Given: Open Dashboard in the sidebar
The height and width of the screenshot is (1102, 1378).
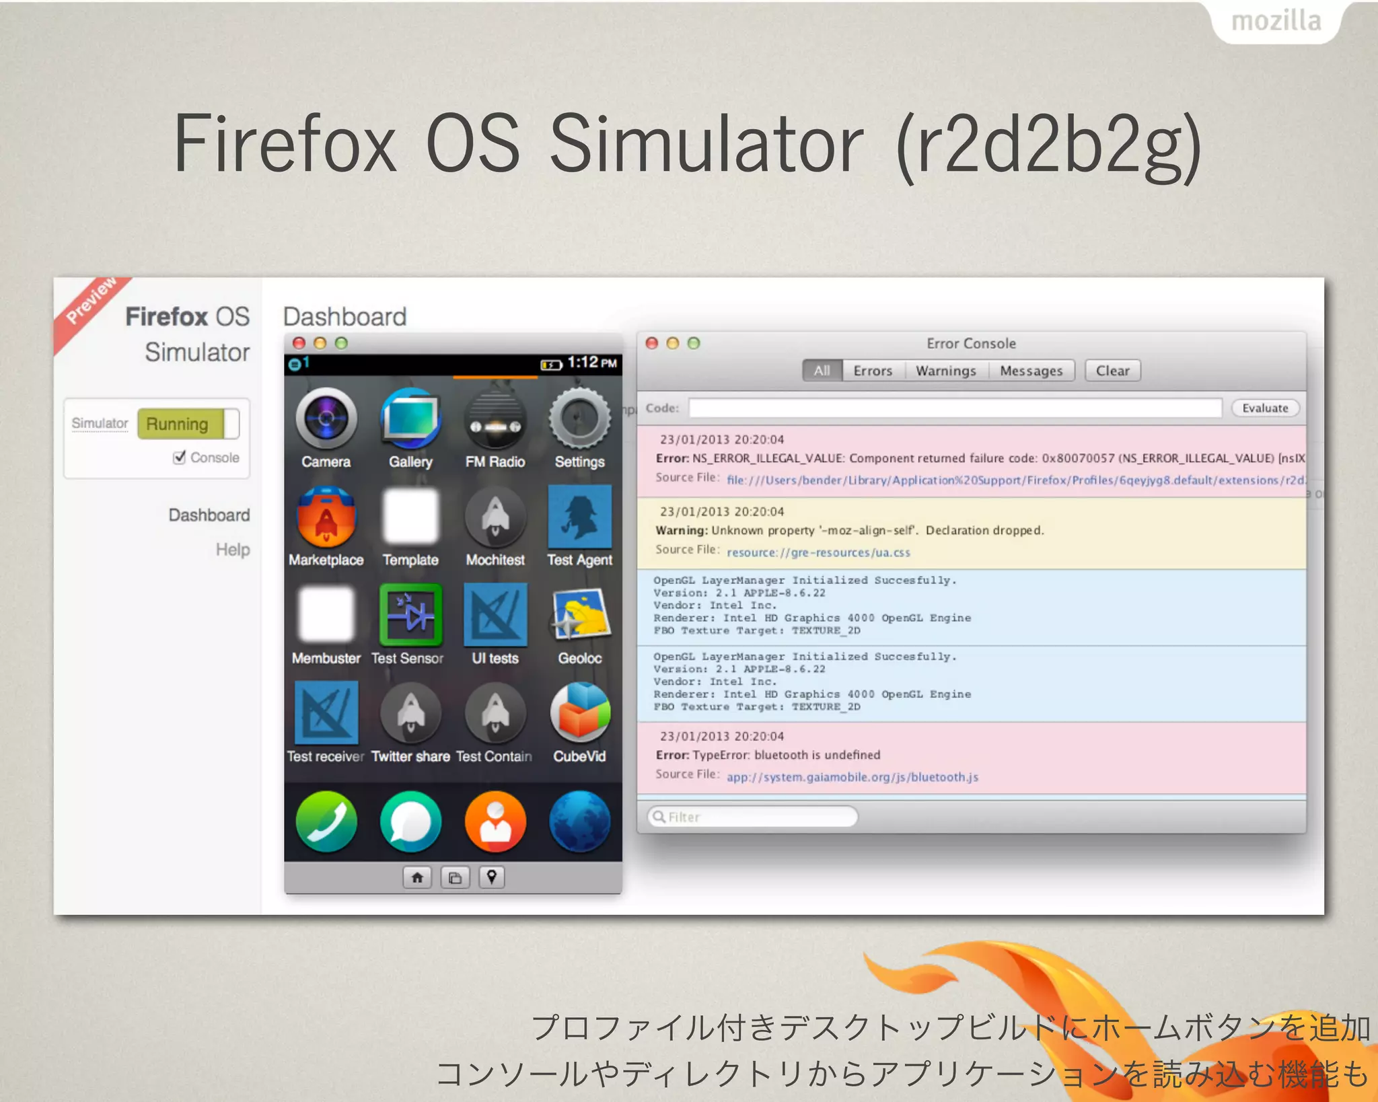Looking at the screenshot, I should click(x=209, y=515).
